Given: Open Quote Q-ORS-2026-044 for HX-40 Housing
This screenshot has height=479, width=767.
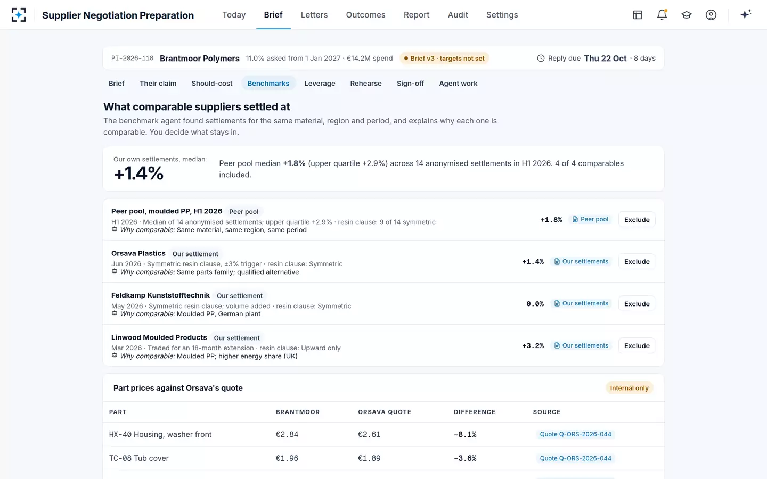Looking at the screenshot, I should tap(576, 434).
